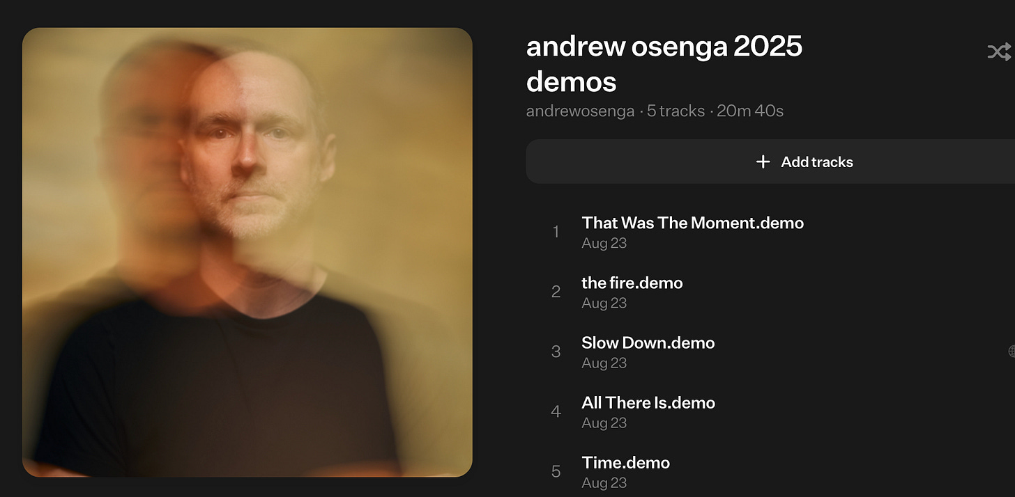Toggle shuffle playback icon
Screen dimensions: 1015x497
point(1000,52)
